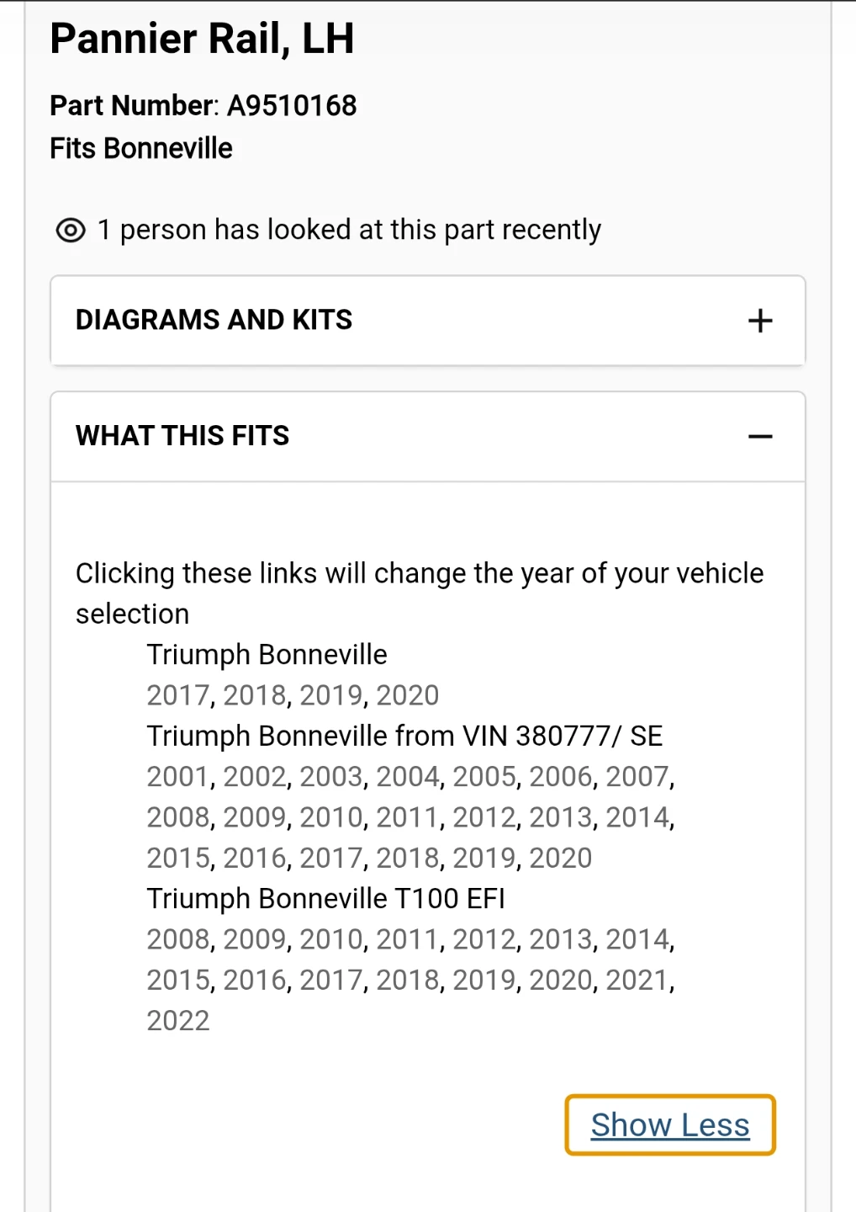
Task: Select year 2022 for Bonneville T100 EFI
Action: tap(178, 1020)
